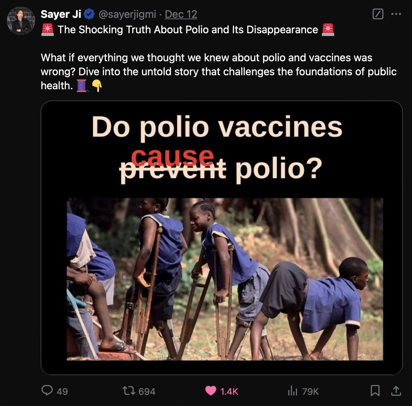Screen dimensions: 412x406
Task: Open the reply comment icon
Action: click(47, 391)
